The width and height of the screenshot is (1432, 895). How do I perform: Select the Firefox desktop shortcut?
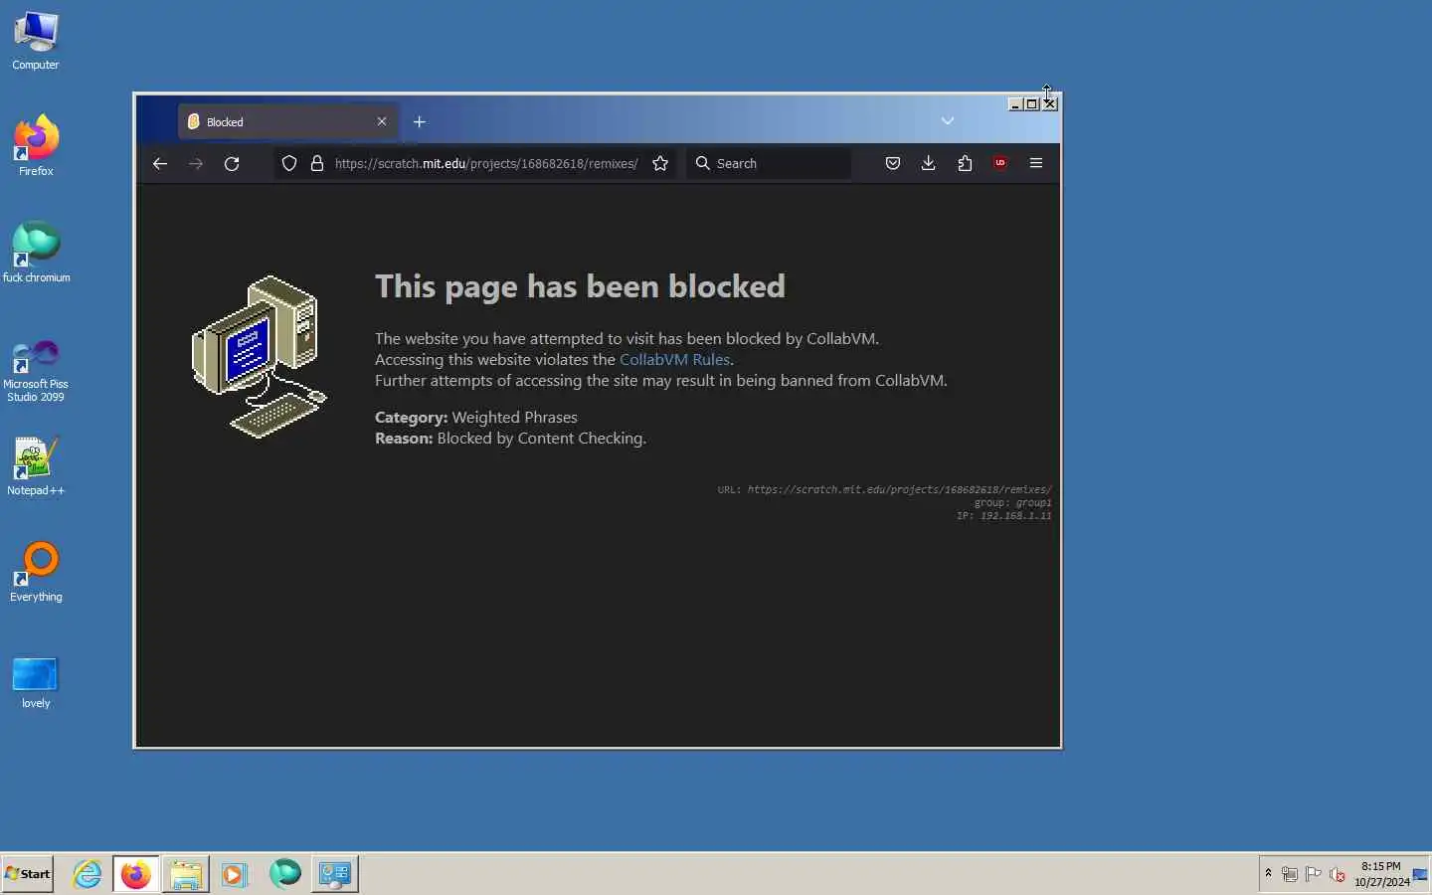tap(36, 146)
